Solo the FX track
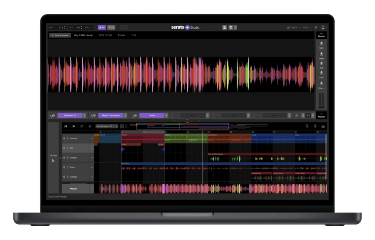Image resolution: width=375 pixels, height=240 pixels. coord(67,148)
